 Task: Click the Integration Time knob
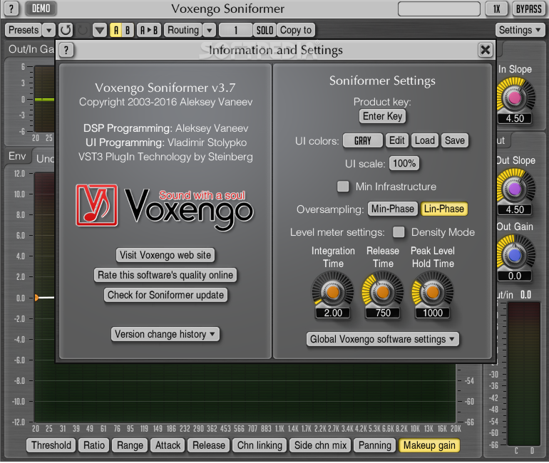coord(333,291)
